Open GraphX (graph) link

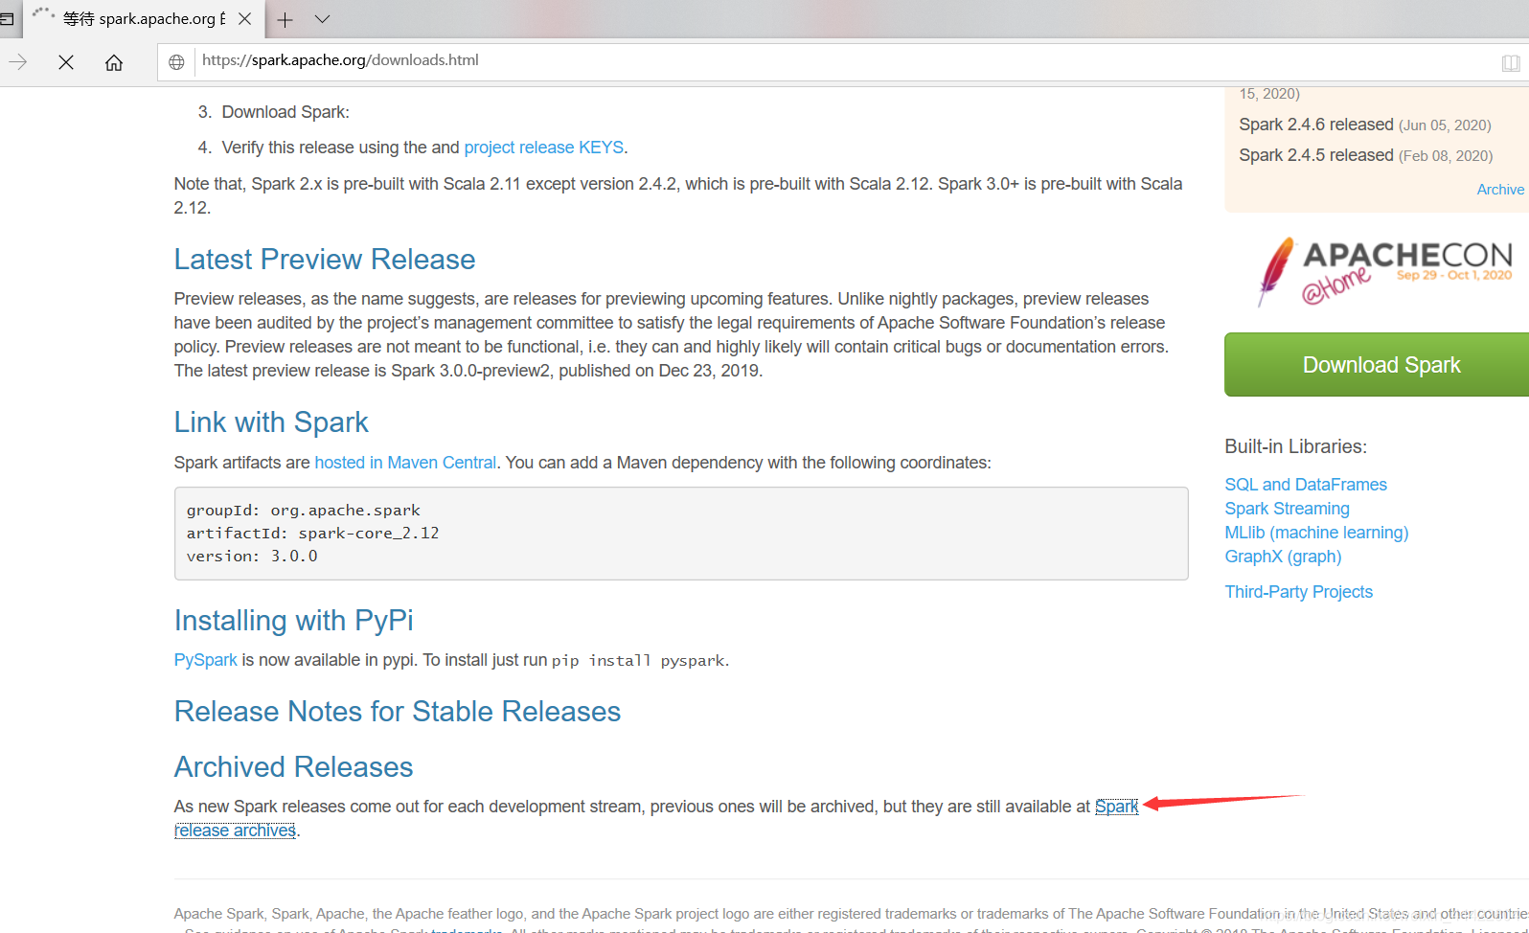tap(1283, 557)
